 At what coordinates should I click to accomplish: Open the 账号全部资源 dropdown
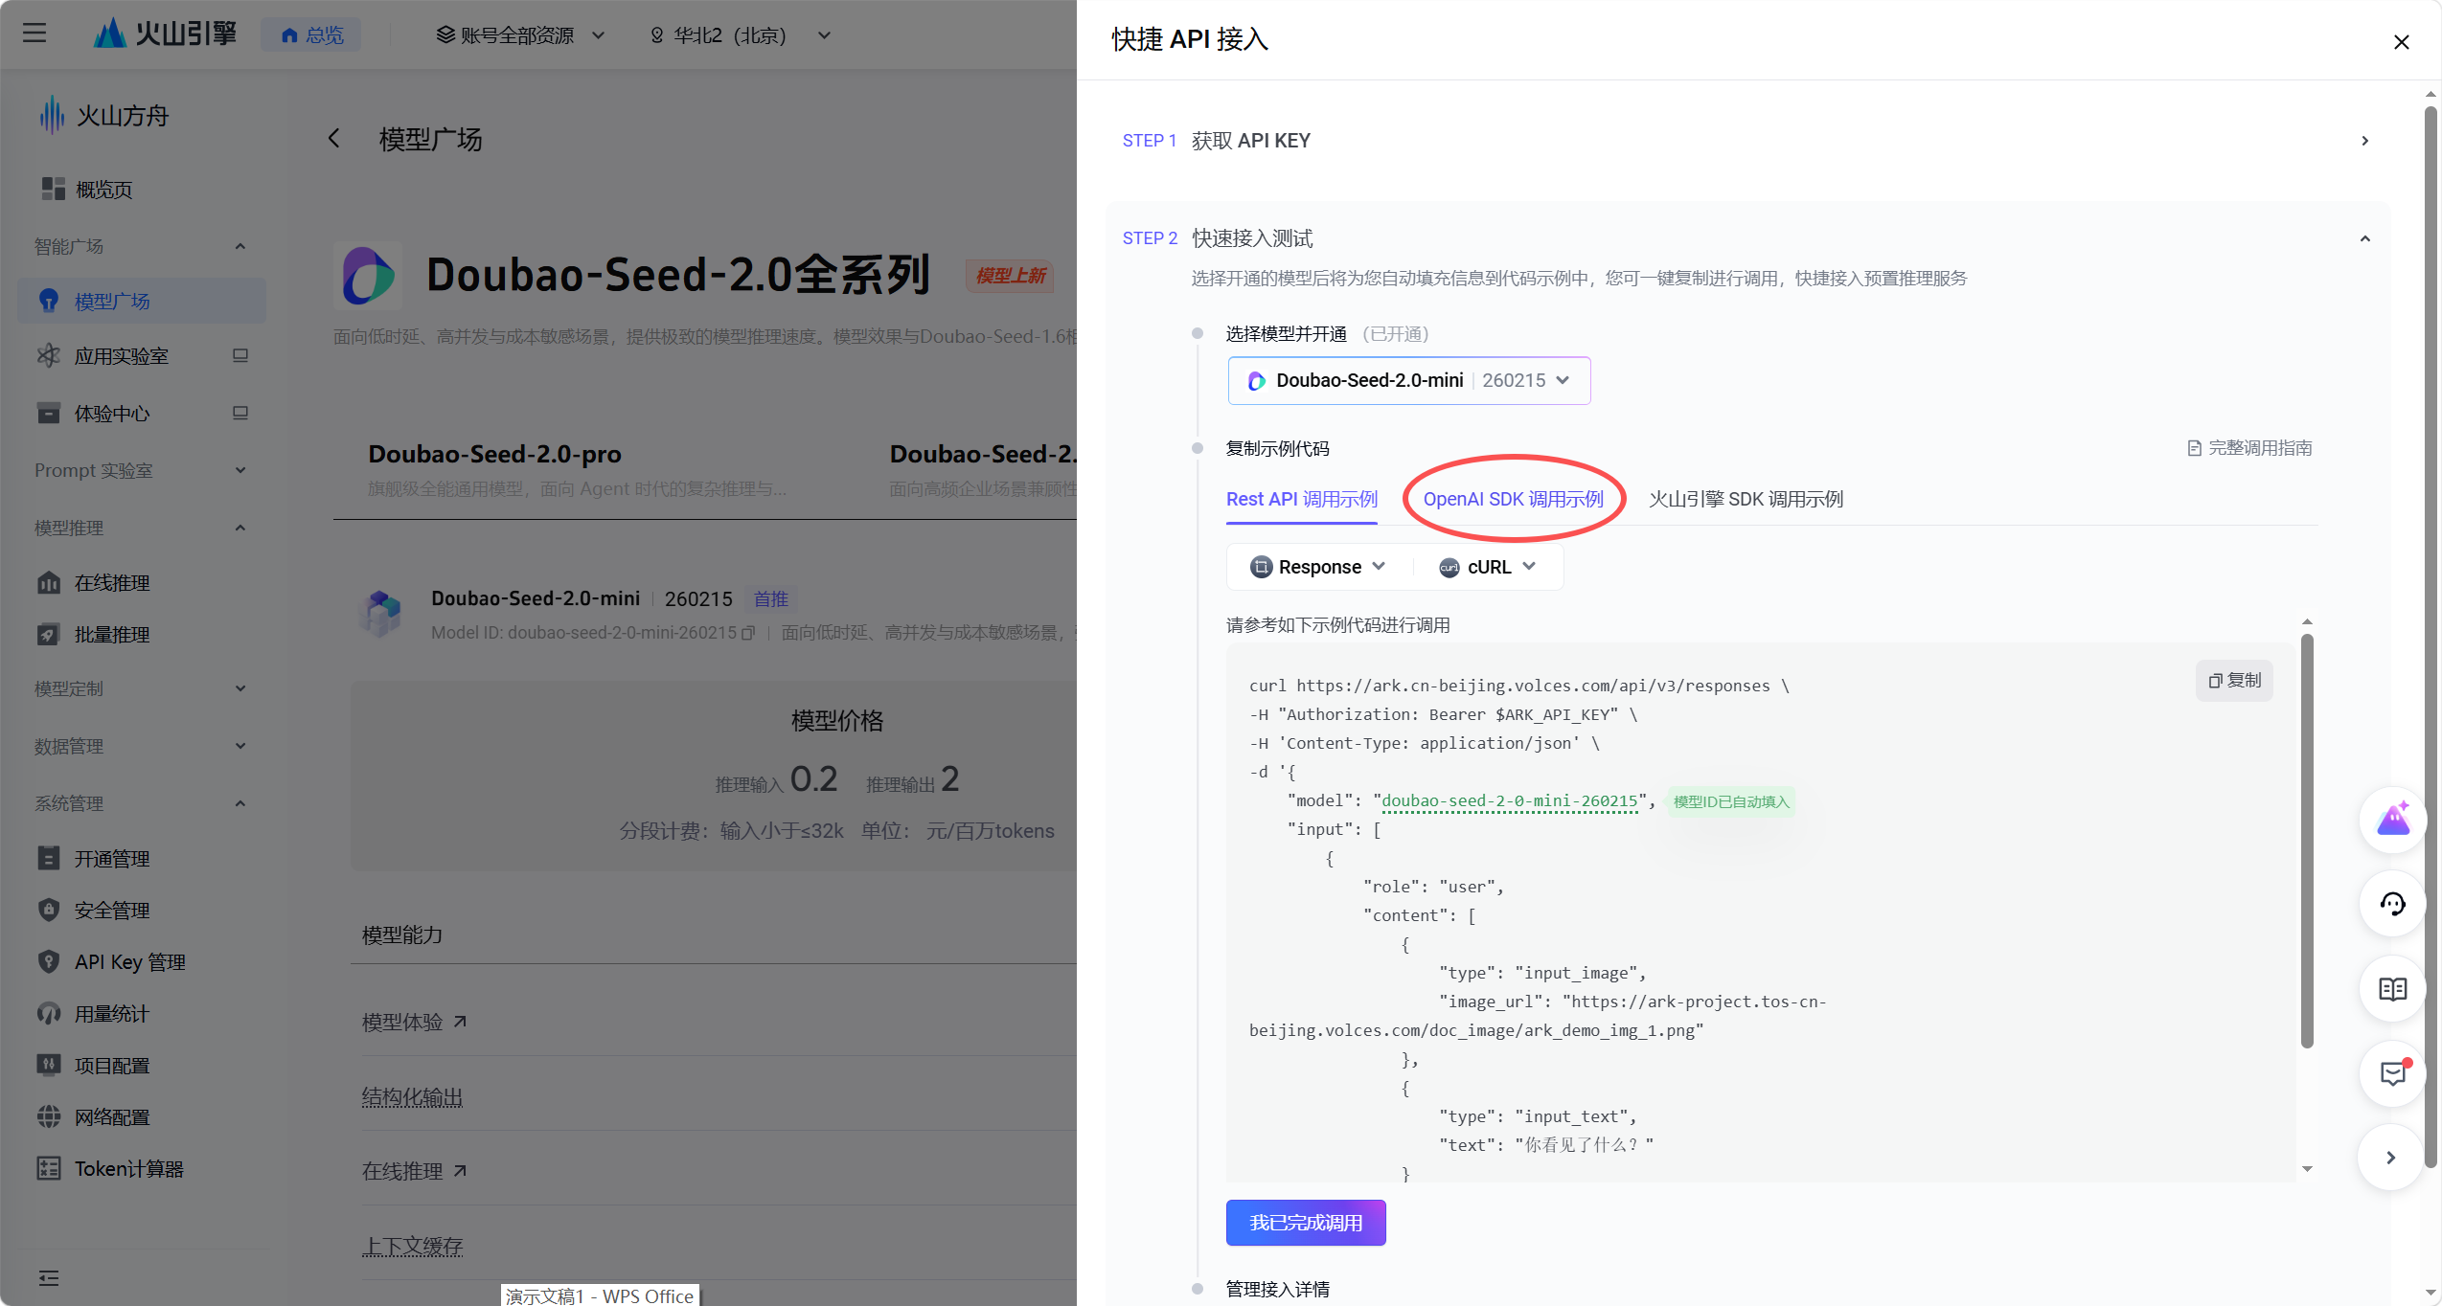pyautogui.click(x=520, y=35)
